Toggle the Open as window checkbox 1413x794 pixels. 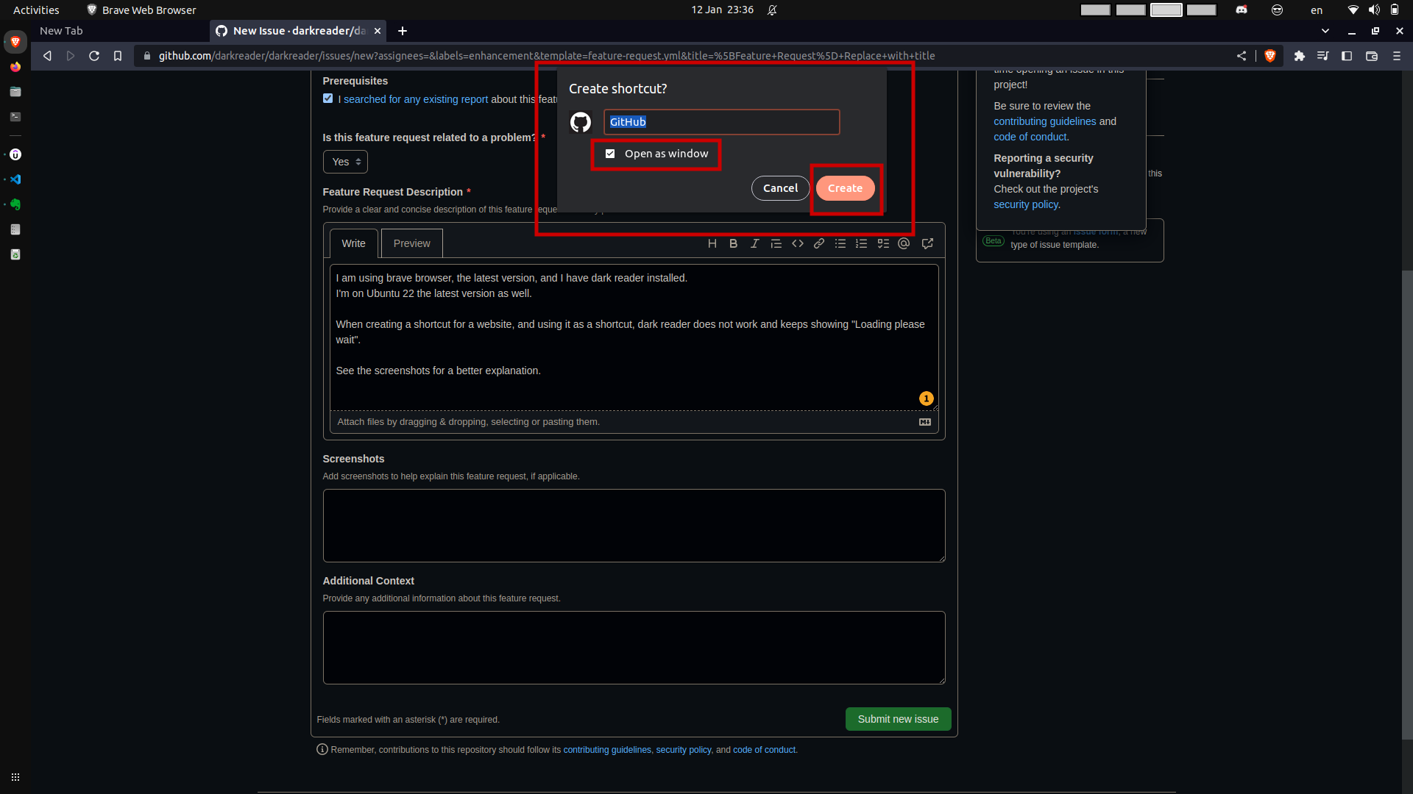tap(610, 154)
